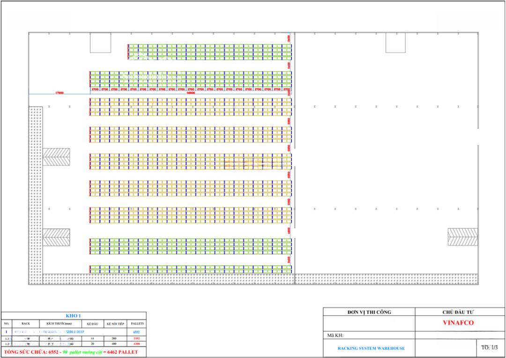Click the upper left hatched dock block

(56, 157)
